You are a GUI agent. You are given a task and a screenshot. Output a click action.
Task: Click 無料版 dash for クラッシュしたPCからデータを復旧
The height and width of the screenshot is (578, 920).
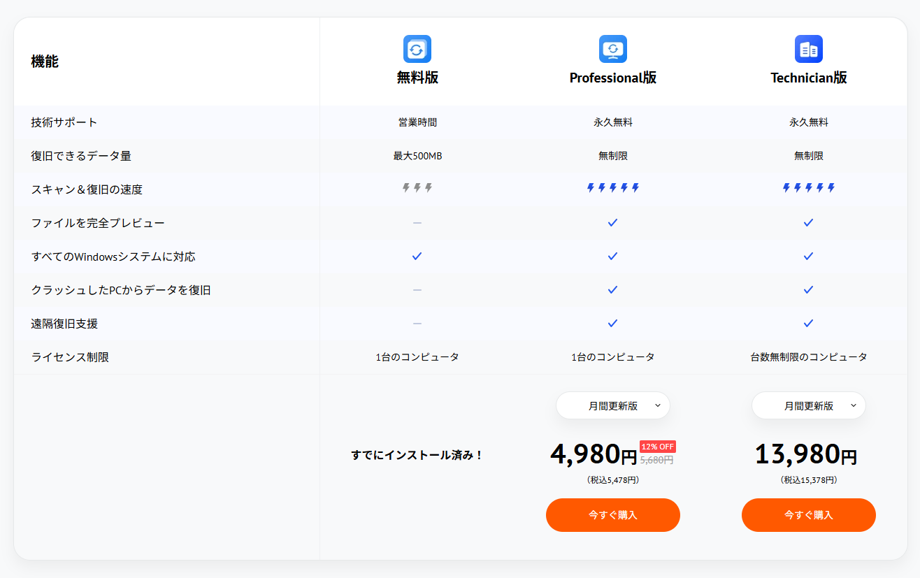pos(417,290)
